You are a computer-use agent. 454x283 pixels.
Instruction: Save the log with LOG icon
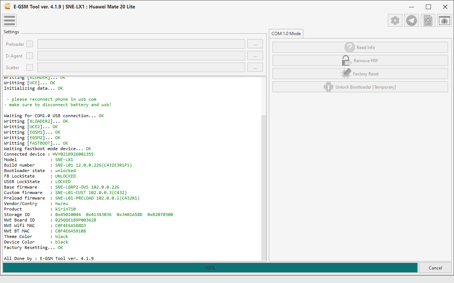coord(428,21)
